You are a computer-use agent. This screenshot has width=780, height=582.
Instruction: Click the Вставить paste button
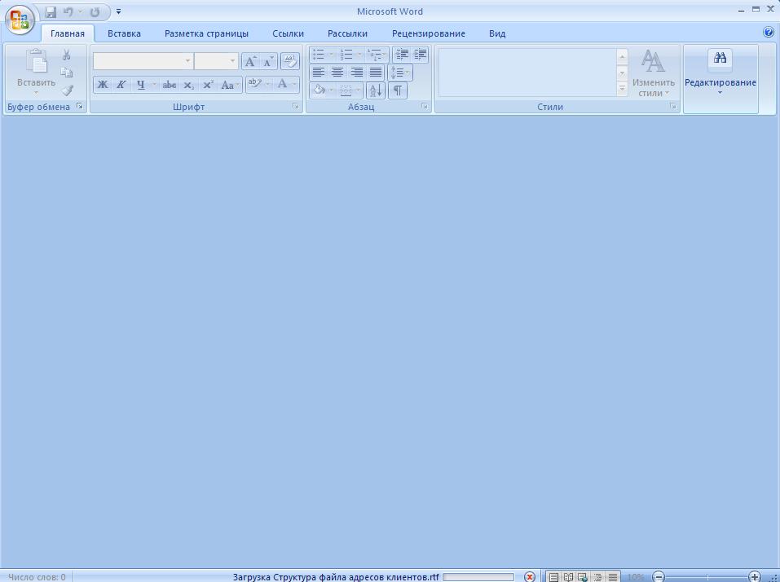pos(36,72)
